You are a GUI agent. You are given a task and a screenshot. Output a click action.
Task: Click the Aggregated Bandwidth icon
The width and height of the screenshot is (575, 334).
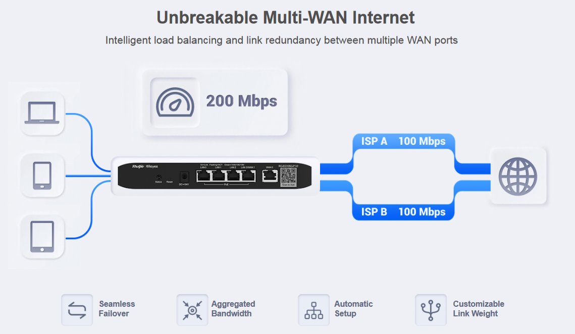(192, 310)
